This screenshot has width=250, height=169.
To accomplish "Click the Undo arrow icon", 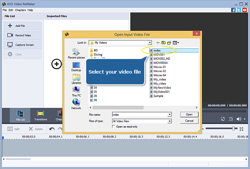I will coord(52,129).
